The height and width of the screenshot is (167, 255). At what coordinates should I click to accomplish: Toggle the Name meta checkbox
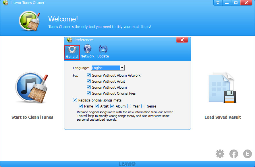coord(81,106)
